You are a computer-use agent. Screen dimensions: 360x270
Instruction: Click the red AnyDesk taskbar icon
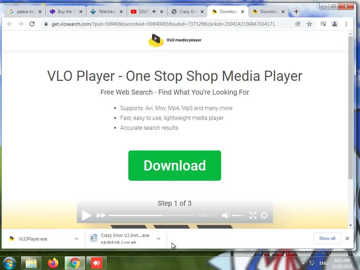[x=97, y=263]
